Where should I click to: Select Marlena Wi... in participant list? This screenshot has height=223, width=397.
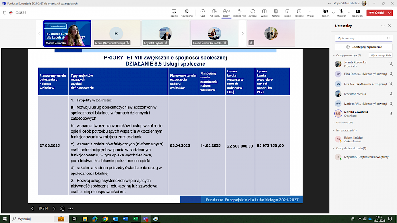(363, 104)
